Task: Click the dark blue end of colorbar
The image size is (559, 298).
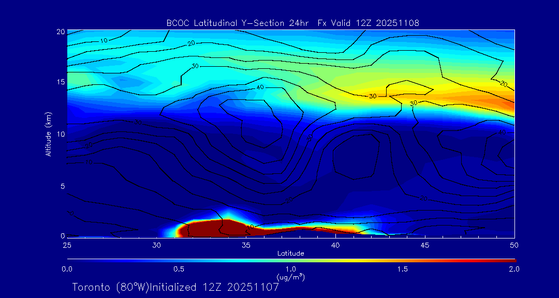Action: click(70, 260)
